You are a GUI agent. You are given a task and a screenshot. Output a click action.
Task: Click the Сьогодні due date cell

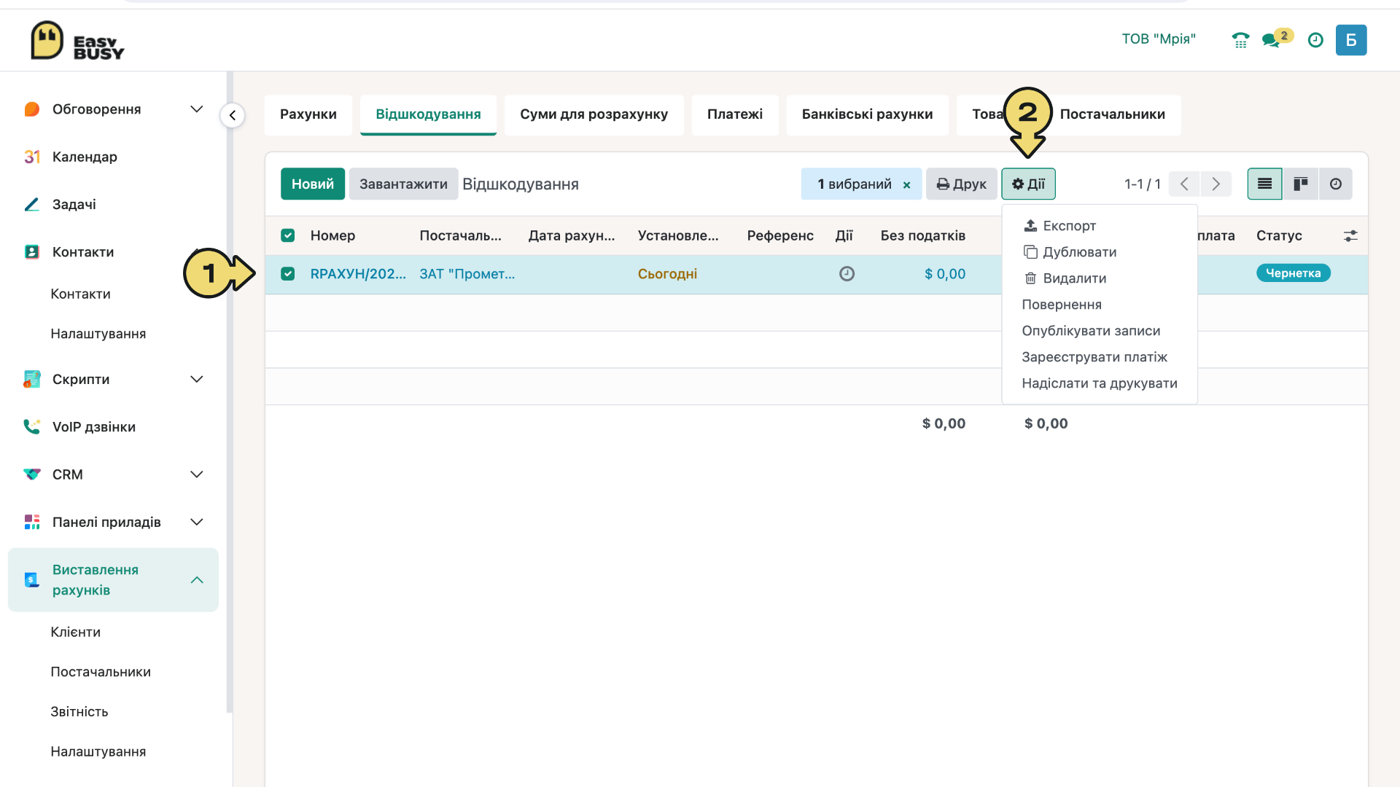[x=667, y=274]
